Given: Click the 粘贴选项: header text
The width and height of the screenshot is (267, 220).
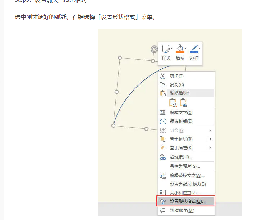Looking at the screenshot, I should point(179,93).
